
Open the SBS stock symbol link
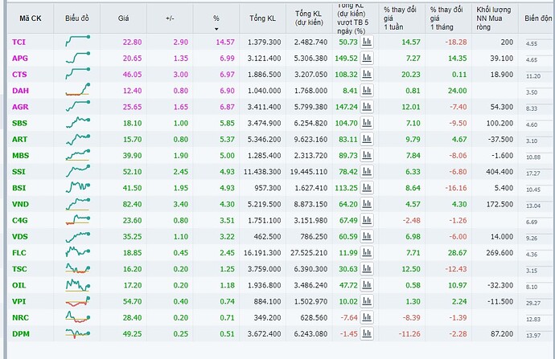tap(19, 123)
